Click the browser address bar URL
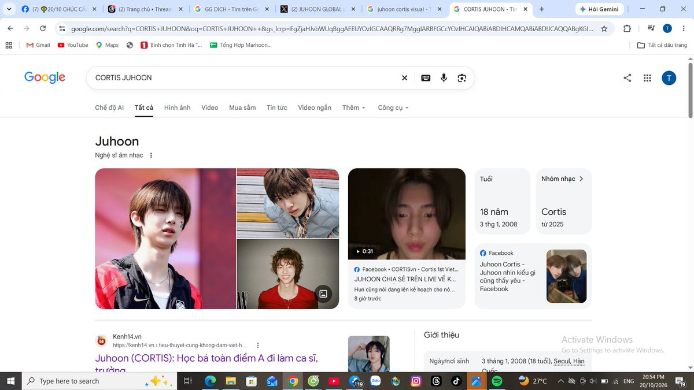The height and width of the screenshot is (390, 694). pyautogui.click(x=331, y=28)
